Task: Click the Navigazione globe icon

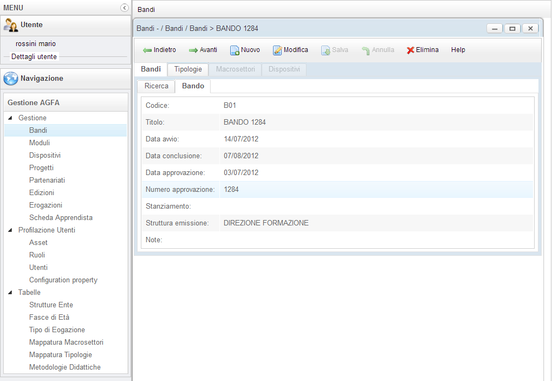Action: pos(11,79)
